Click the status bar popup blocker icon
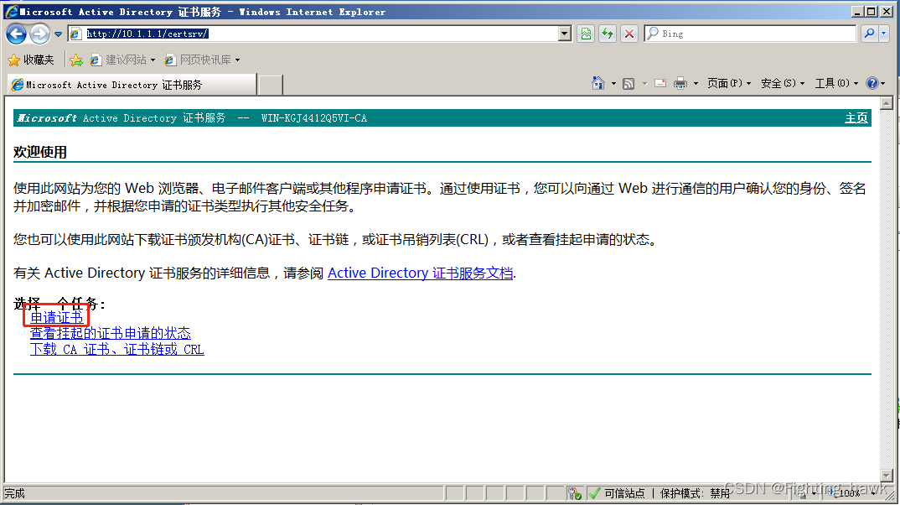The image size is (900, 505). [575, 493]
